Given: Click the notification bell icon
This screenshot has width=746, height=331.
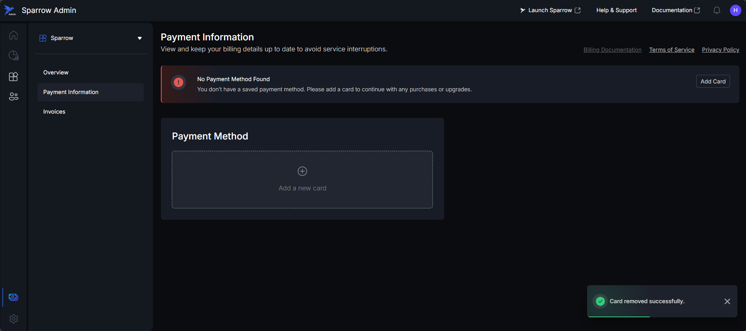Looking at the screenshot, I should [x=717, y=11].
